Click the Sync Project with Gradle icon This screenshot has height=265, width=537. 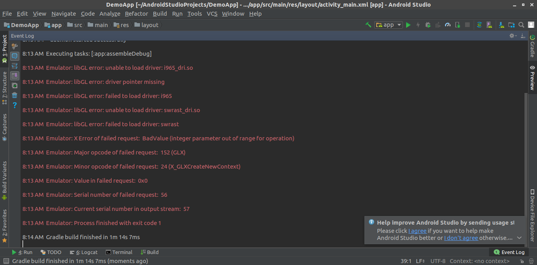479,25
